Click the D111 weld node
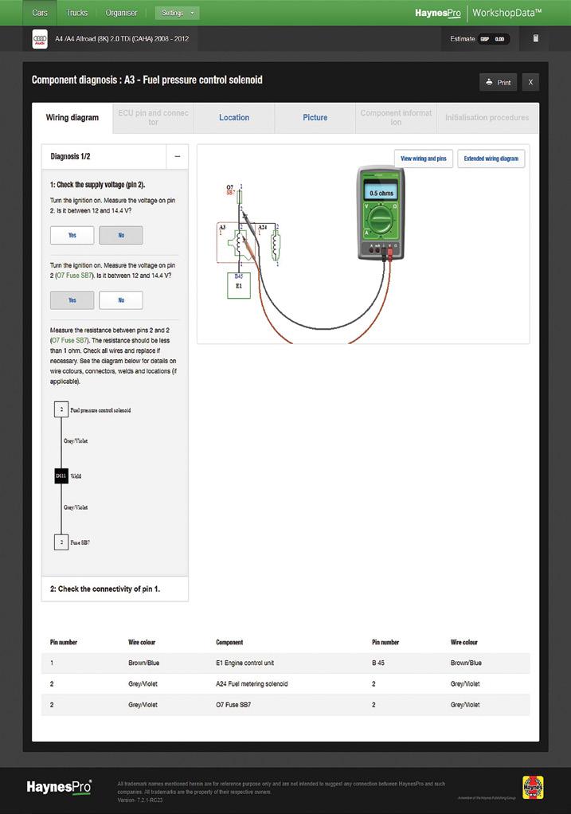 click(x=61, y=476)
